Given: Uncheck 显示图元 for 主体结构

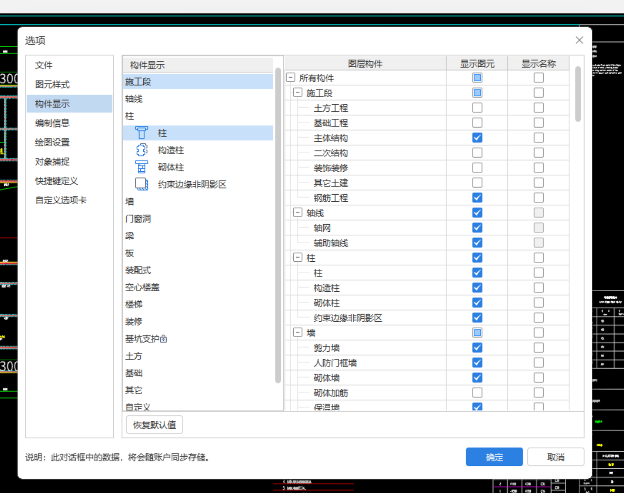Looking at the screenshot, I should 477,138.
